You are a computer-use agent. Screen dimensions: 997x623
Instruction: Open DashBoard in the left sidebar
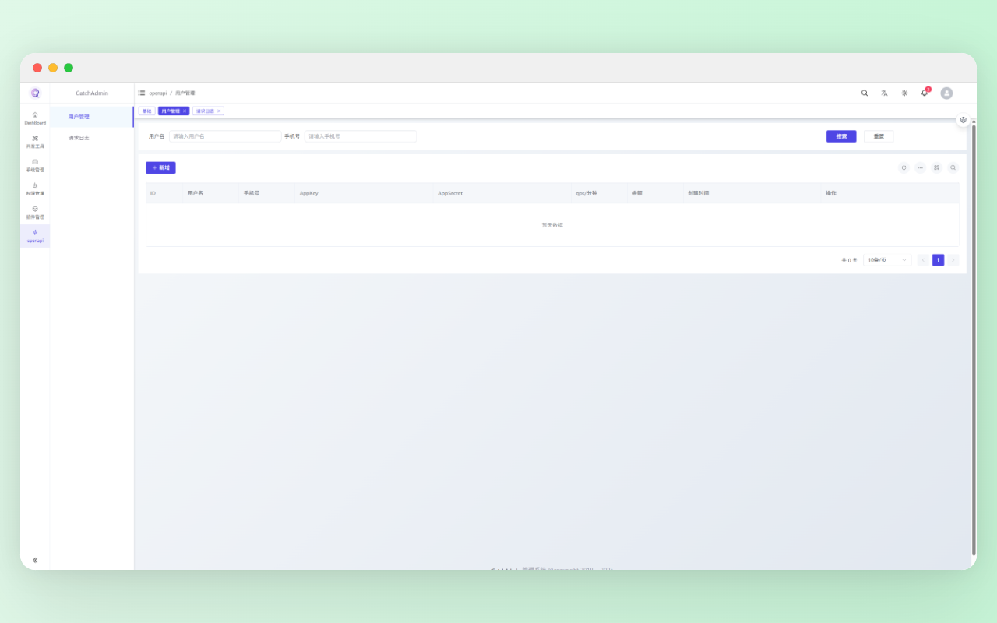(35, 118)
